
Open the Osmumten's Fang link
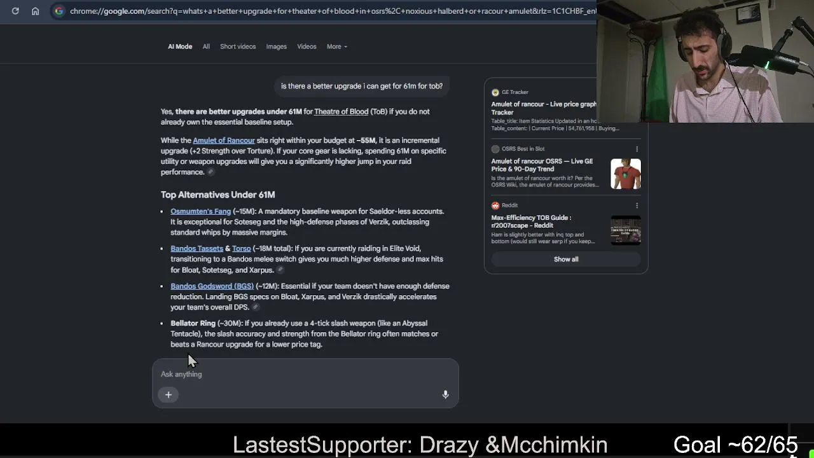pyautogui.click(x=200, y=211)
